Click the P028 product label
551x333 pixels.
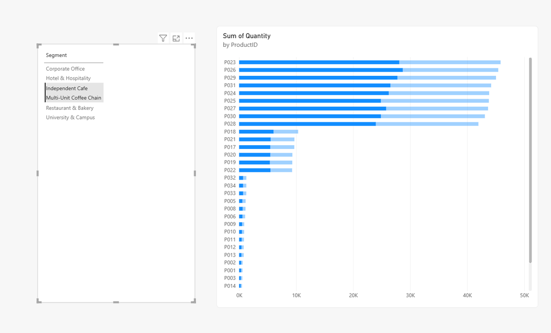pyautogui.click(x=230, y=124)
